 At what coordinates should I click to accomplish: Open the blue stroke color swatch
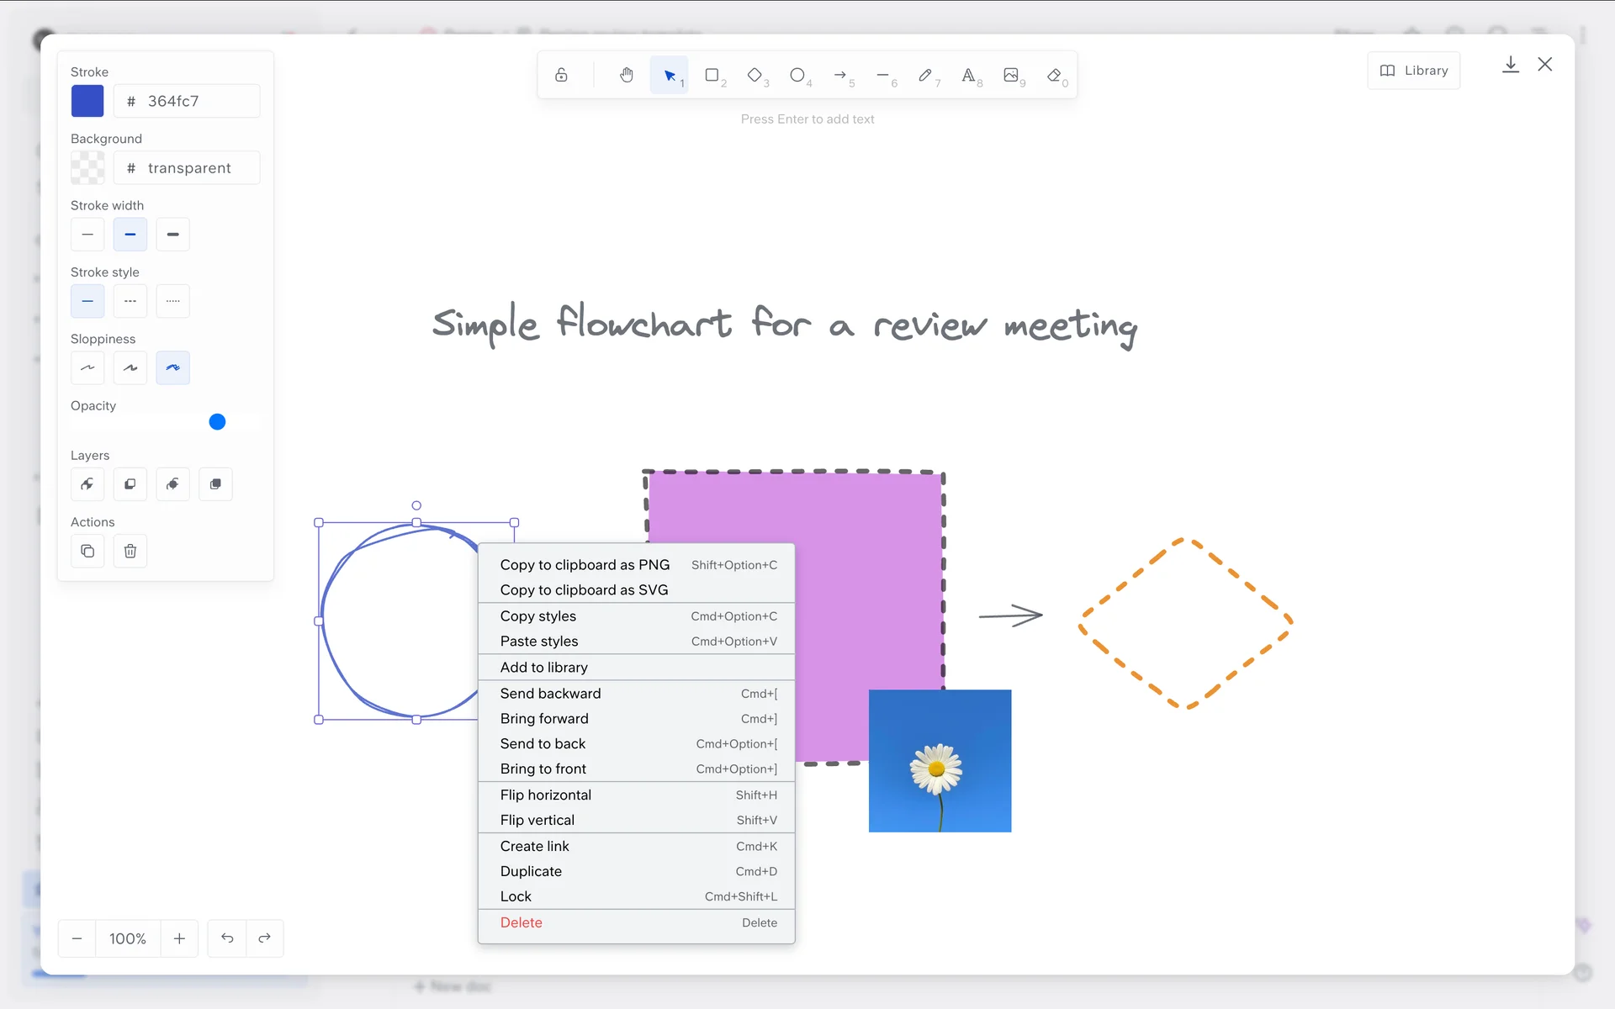(x=87, y=101)
